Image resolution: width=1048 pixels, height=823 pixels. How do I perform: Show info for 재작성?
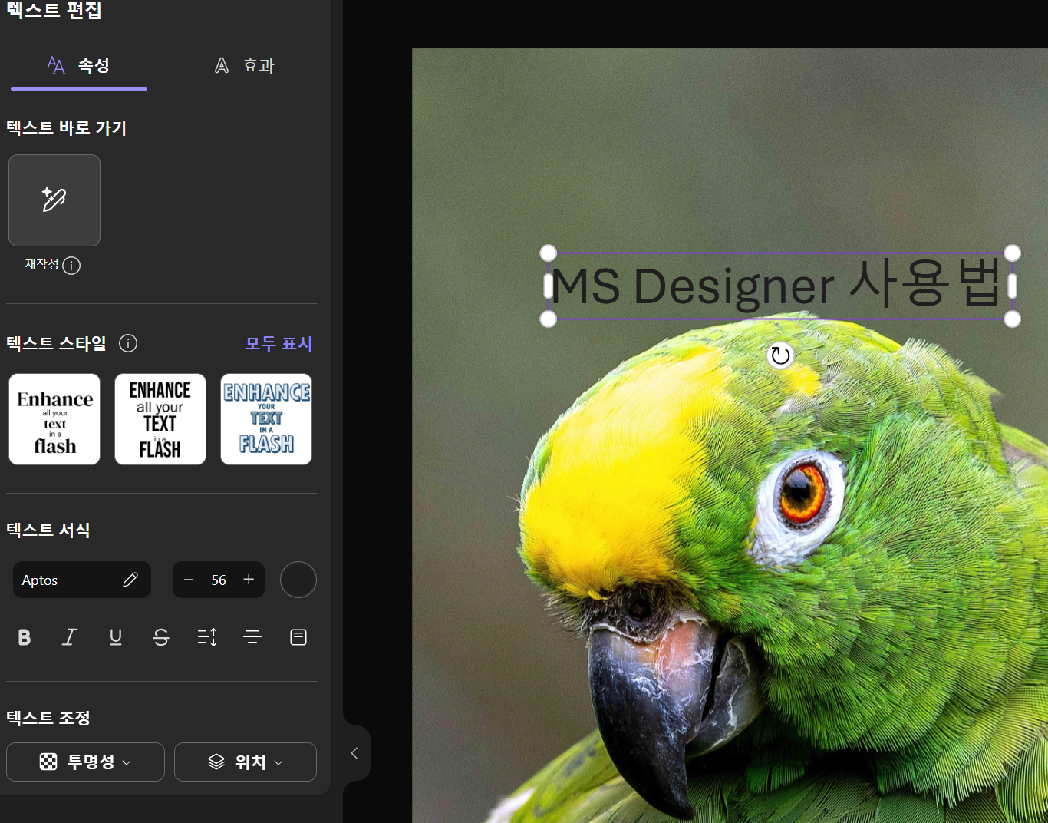[x=71, y=266]
